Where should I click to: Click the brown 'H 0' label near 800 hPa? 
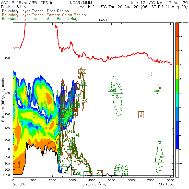[x=17, y=164]
